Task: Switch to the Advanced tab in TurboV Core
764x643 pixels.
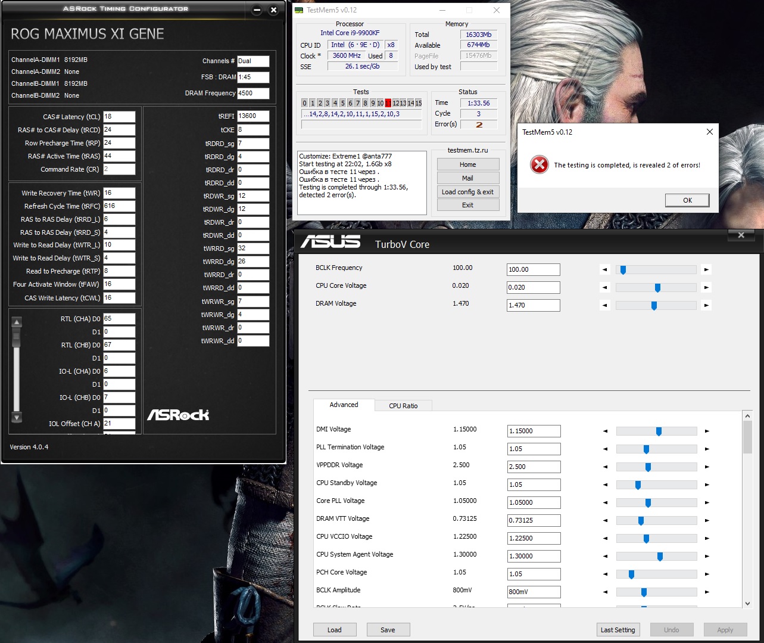Action: (344, 405)
